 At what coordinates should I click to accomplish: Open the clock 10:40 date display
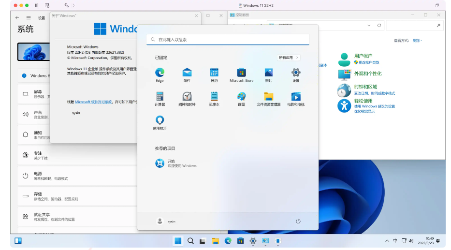point(425,241)
